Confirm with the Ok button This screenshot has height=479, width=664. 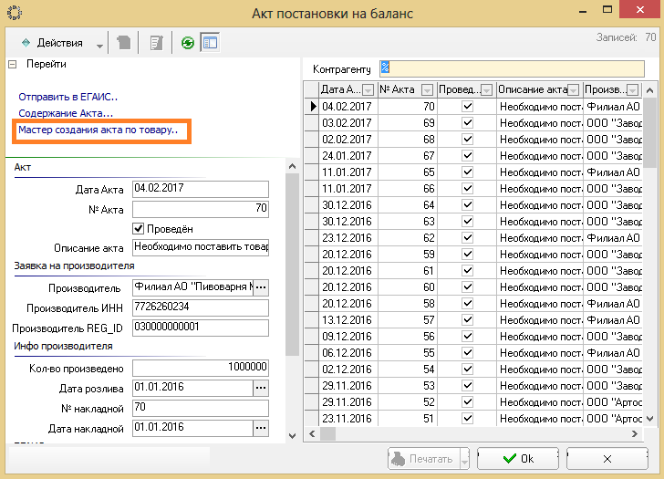518,459
